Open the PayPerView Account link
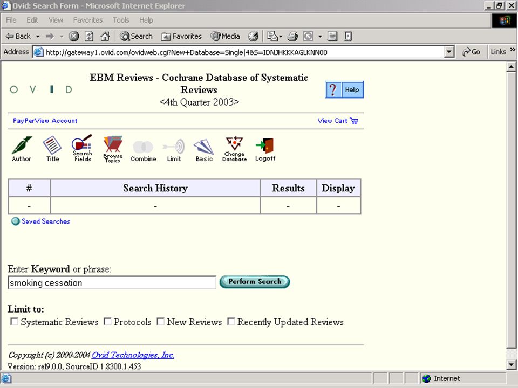The height and width of the screenshot is (388, 518). coord(45,121)
